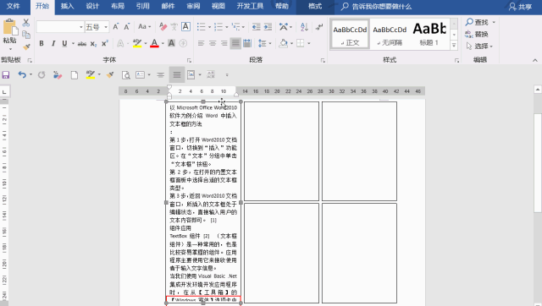This screenshot has width=542, height=306.
Task: Select the 无间隔 style
Action: (x=390, y=34)
